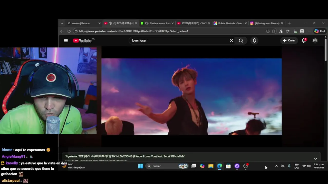
Task: Open Microsoft Store on taskbar
Action: (x=228, y=166)
